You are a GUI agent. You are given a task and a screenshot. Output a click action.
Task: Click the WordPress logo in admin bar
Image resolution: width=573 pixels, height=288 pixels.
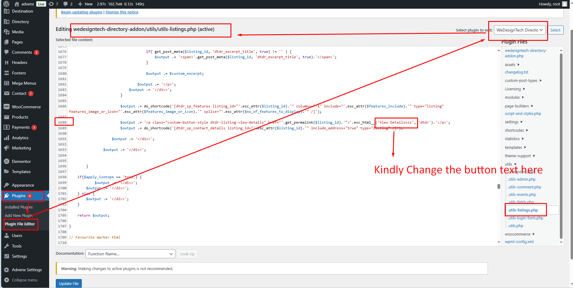click(x=6, y=4)
